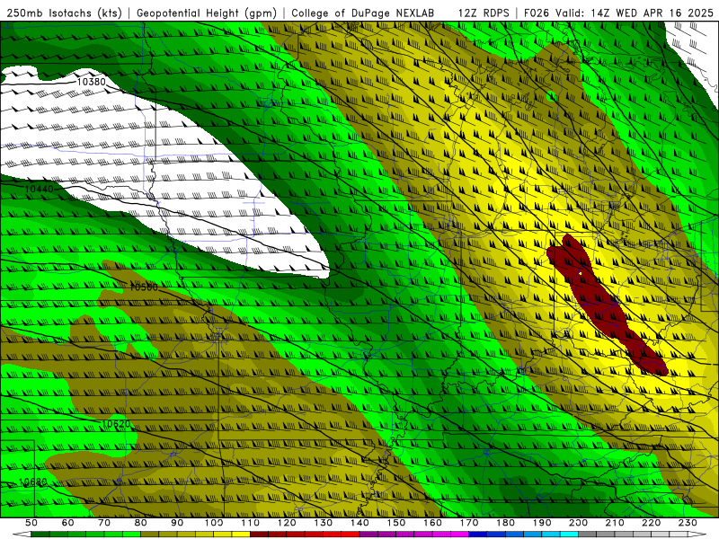Click the 'College of DuPage NEXLAB' label
719x539 pixels.
(363, 13)
